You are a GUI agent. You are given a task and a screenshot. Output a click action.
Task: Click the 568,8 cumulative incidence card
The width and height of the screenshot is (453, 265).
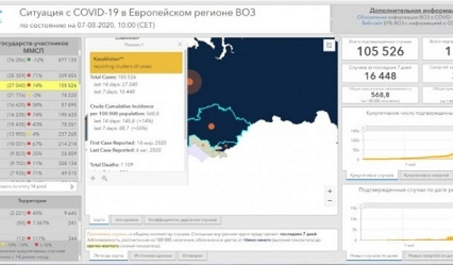click(x=380, y=95)
